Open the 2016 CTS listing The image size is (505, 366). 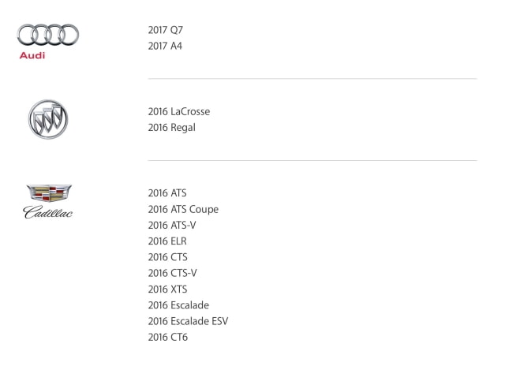167,257
